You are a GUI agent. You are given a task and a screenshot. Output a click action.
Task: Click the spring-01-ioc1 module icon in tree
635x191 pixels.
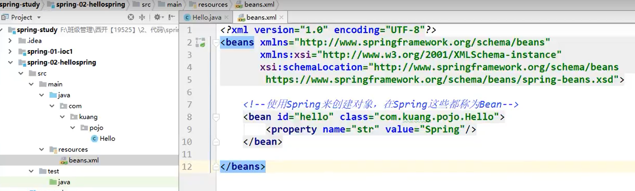(22, 52)
